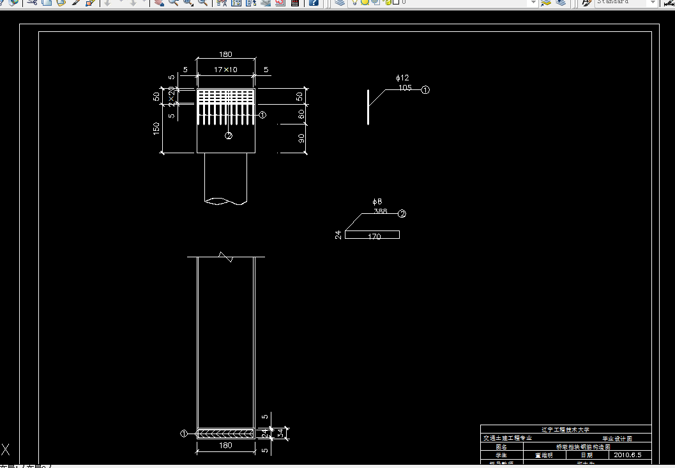Open the Block Editor icon
The height and width of the screenshot is (468, 675).
pos(91,3)
